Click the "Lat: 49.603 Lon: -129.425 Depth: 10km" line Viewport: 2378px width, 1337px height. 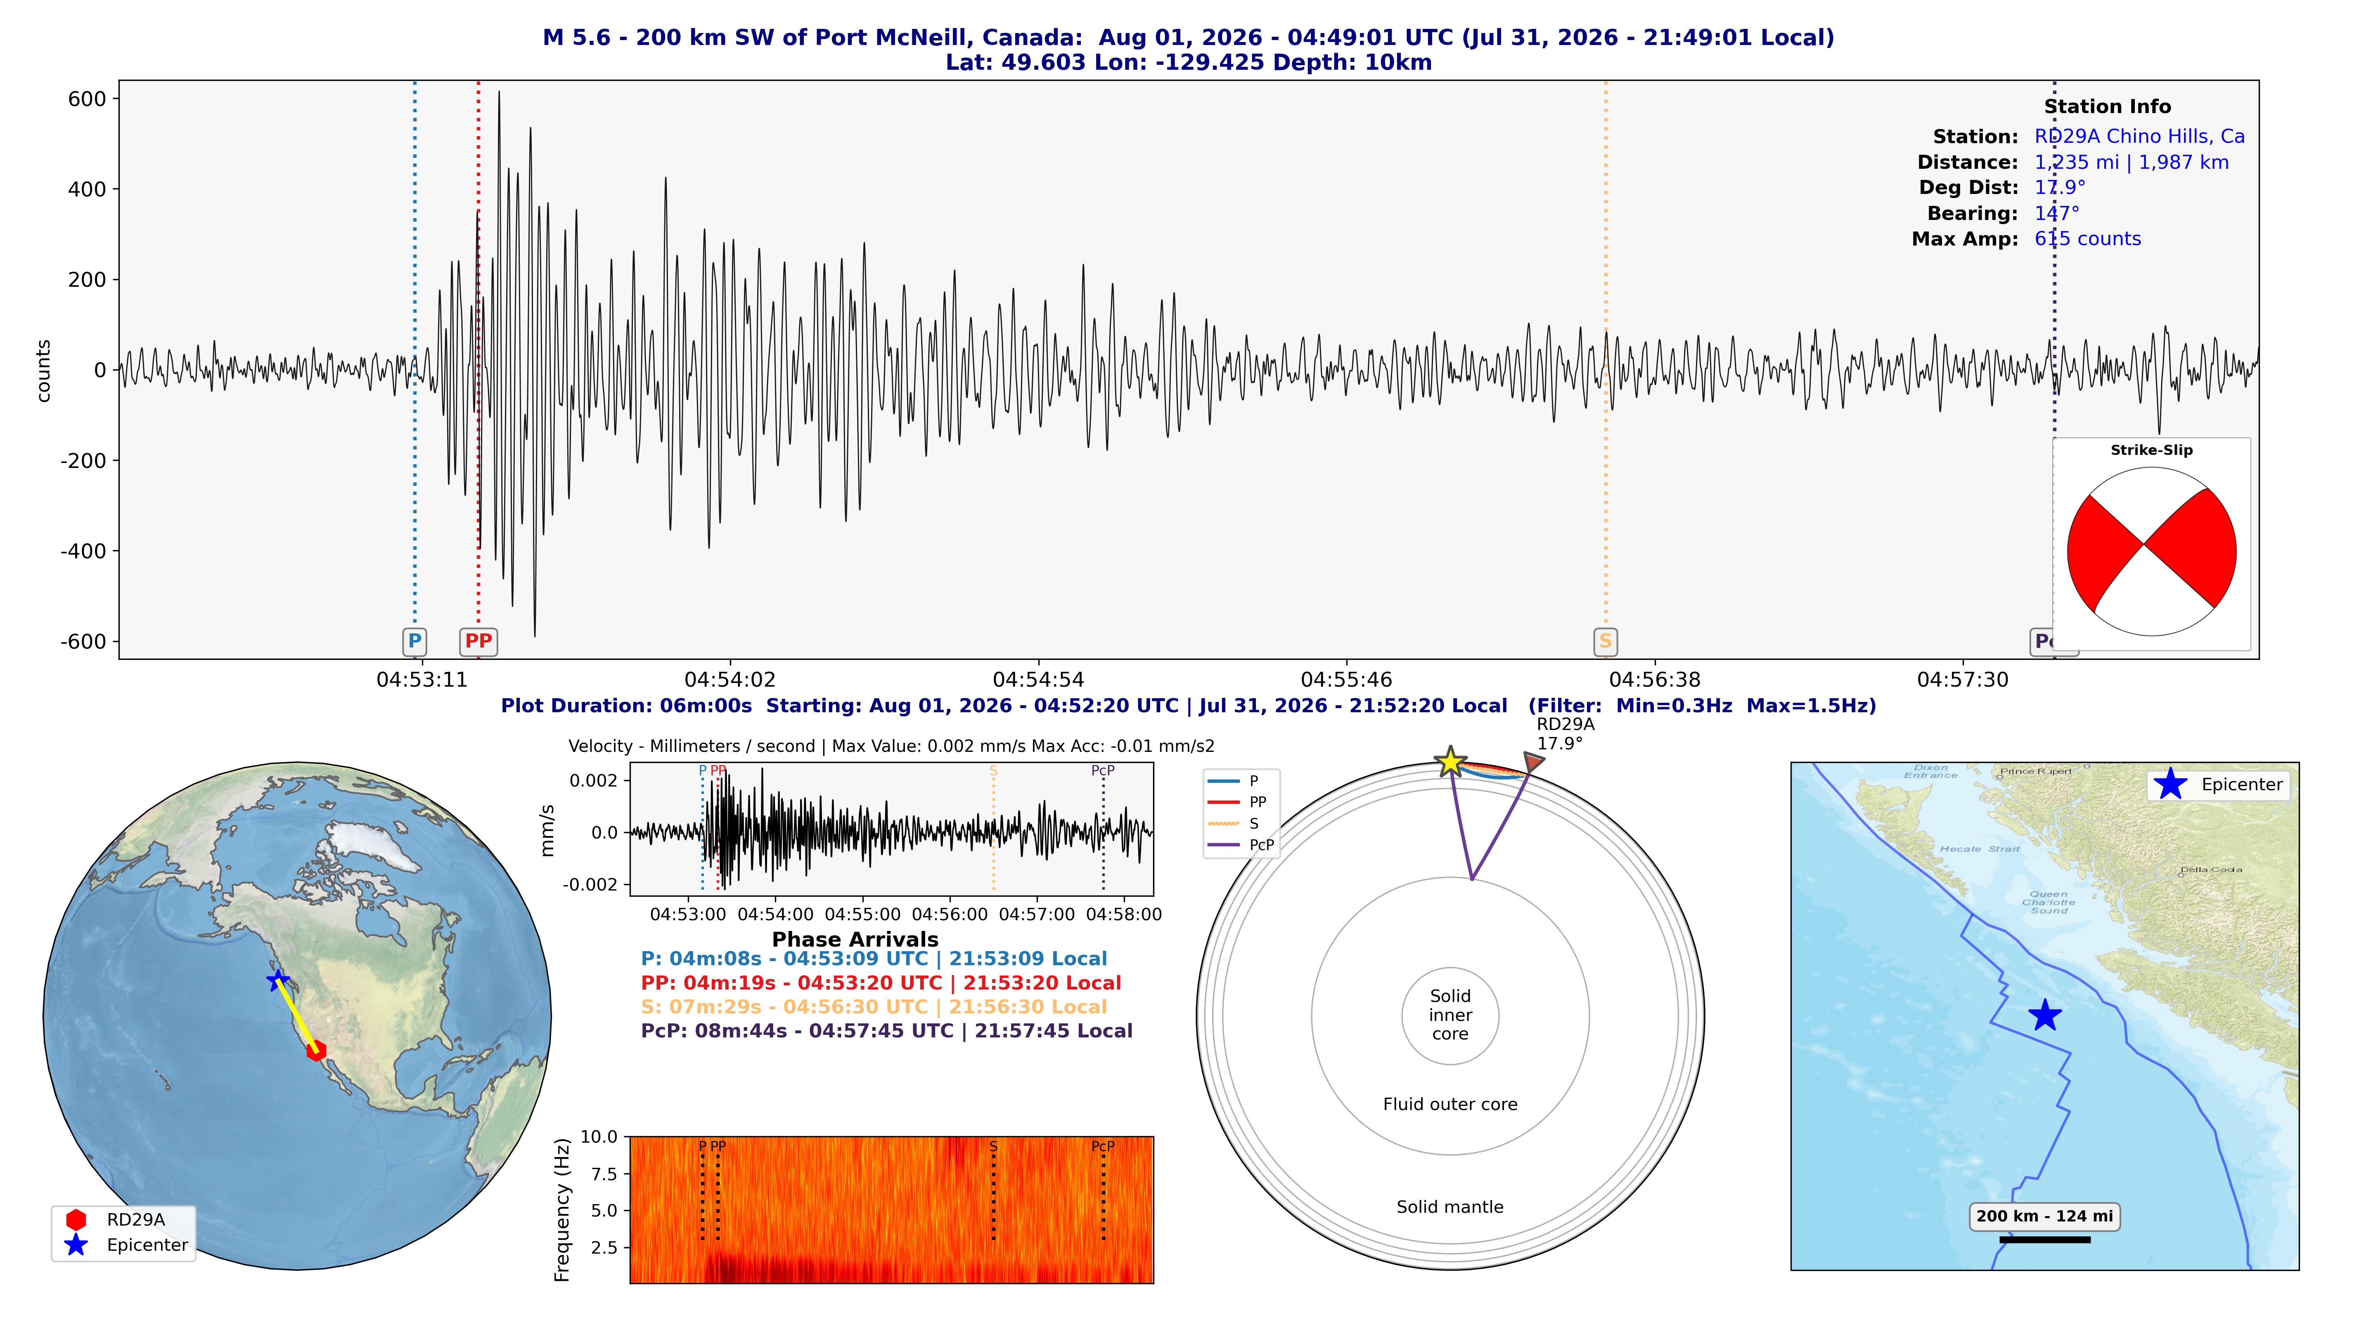coord(1189,63)
